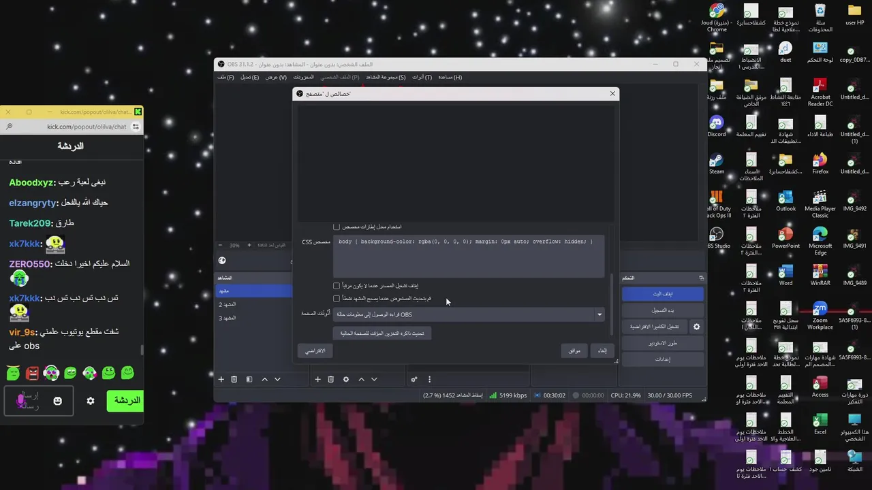872x490 pixels.
Task: Open the OBS Settings button
Action: 663,359
